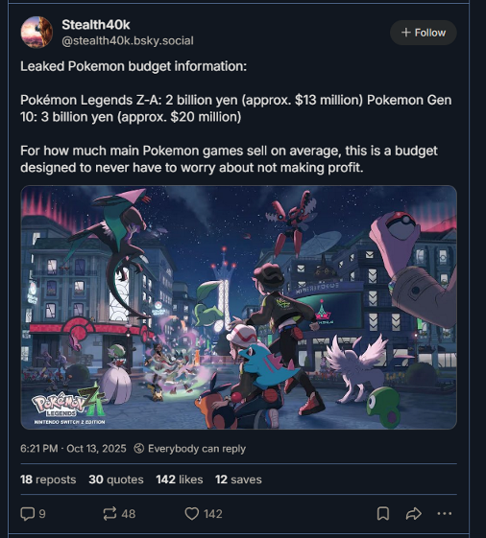
Task: Click the plus icon in Follow
Action: 406,33
